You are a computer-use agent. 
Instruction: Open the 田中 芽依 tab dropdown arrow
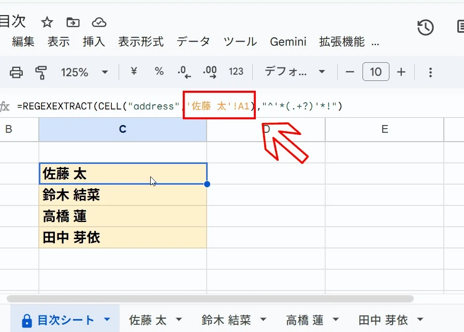[x=420, y=320]
